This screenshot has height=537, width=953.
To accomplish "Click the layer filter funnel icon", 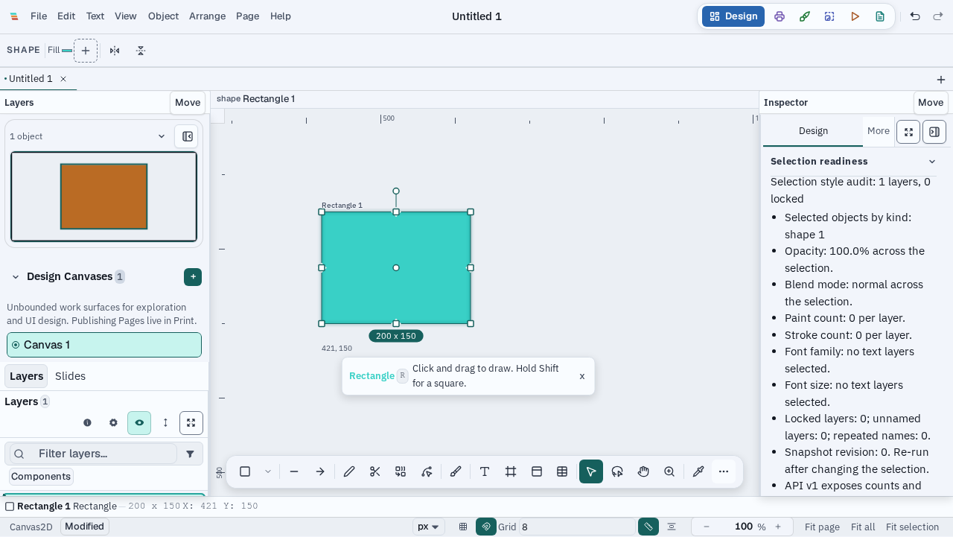I will coord(190,454).
